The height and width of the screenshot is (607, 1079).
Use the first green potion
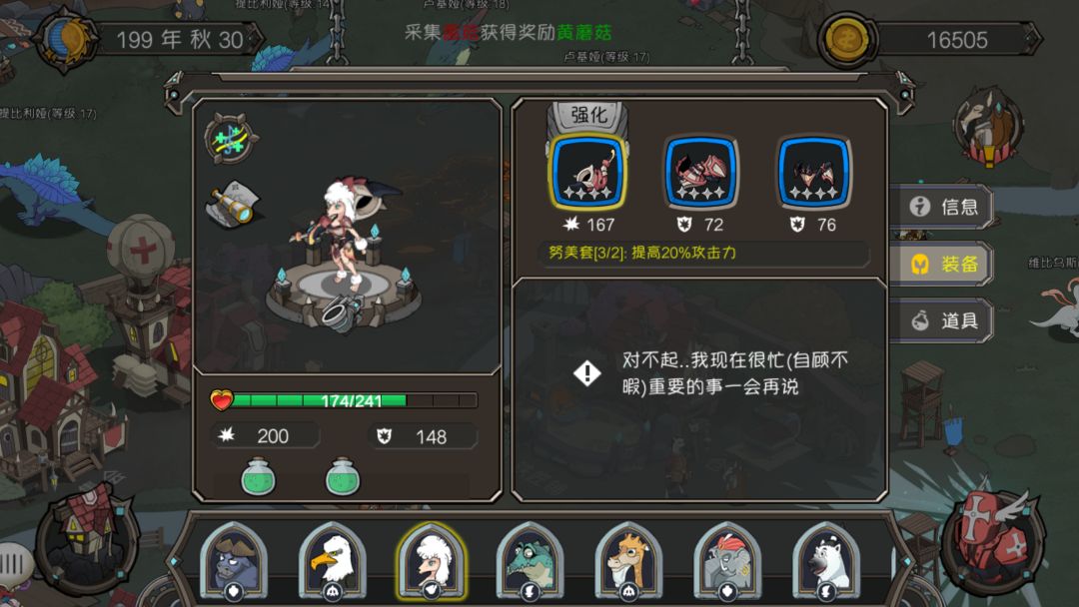click(x=259, y=476)
